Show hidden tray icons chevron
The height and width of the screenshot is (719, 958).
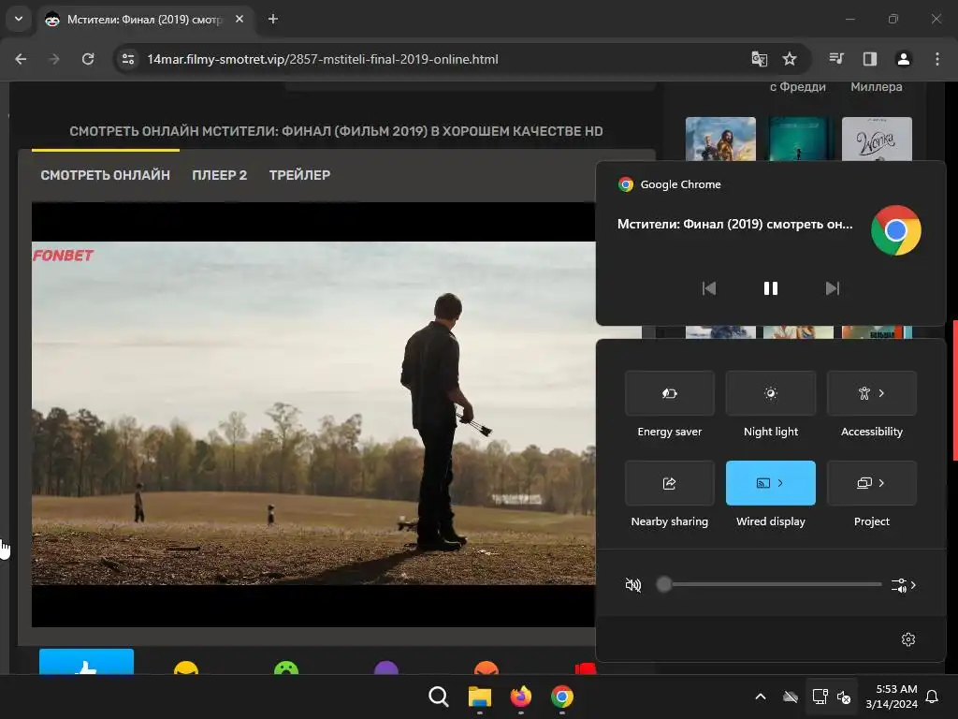point(761,697)
